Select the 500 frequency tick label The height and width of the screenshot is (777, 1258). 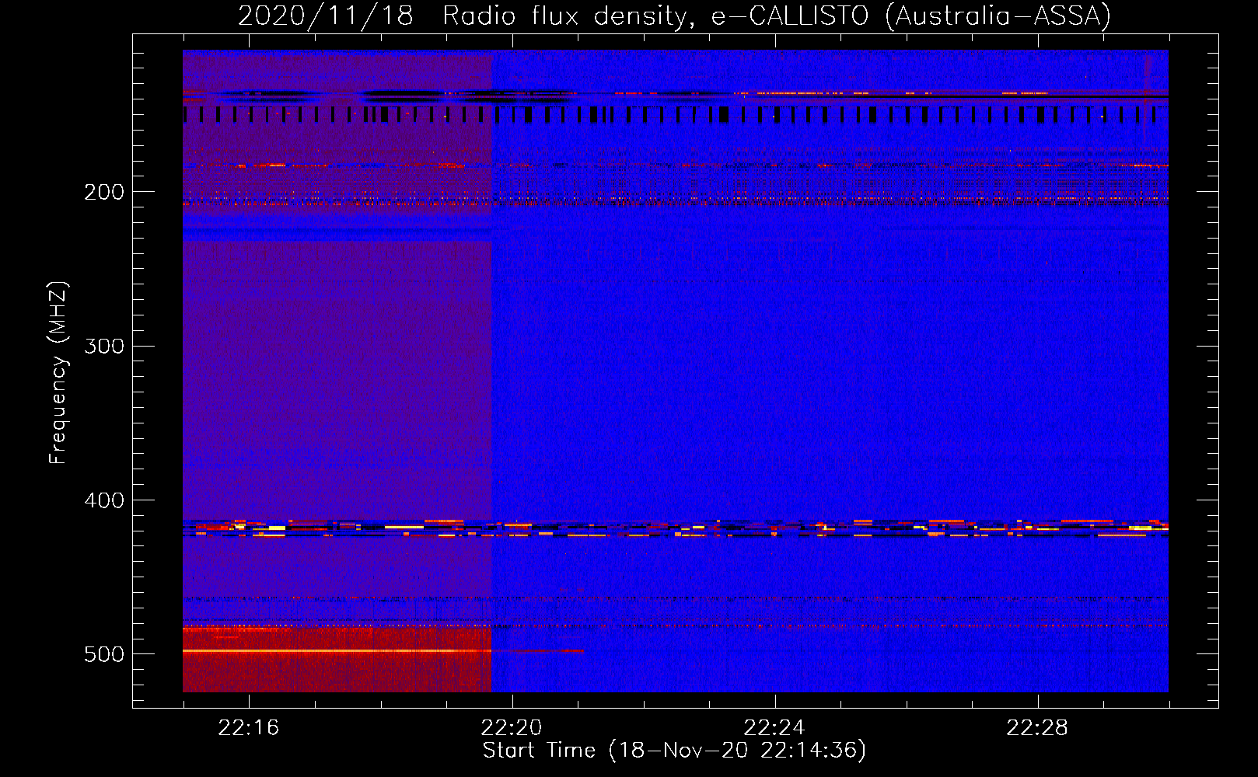pyautogui.click(x=104, y=654)
